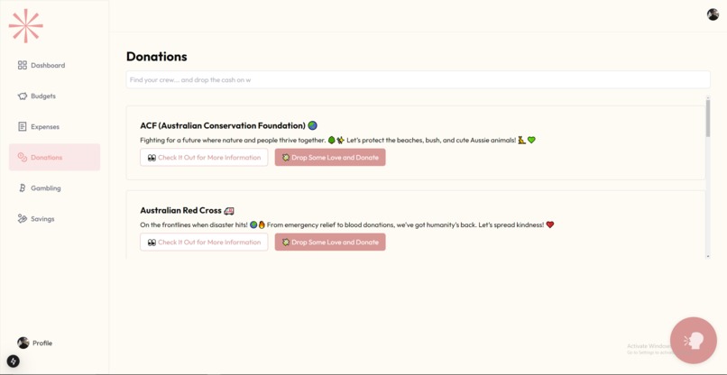
Task: Open Profile from the sidebar bottom
Action: (35, 343)
